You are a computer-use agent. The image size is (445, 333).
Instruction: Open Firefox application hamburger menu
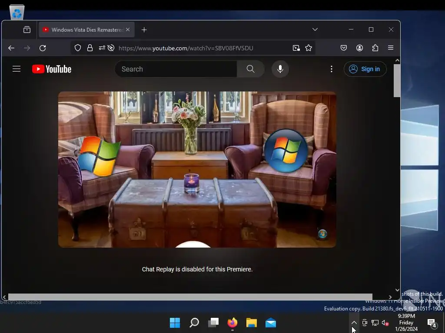click(391, 48)
